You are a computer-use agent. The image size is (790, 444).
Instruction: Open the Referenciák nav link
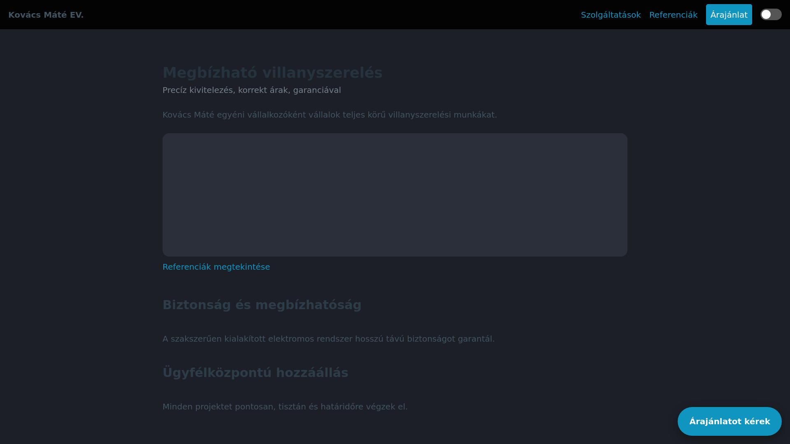(x=673, y=15)
